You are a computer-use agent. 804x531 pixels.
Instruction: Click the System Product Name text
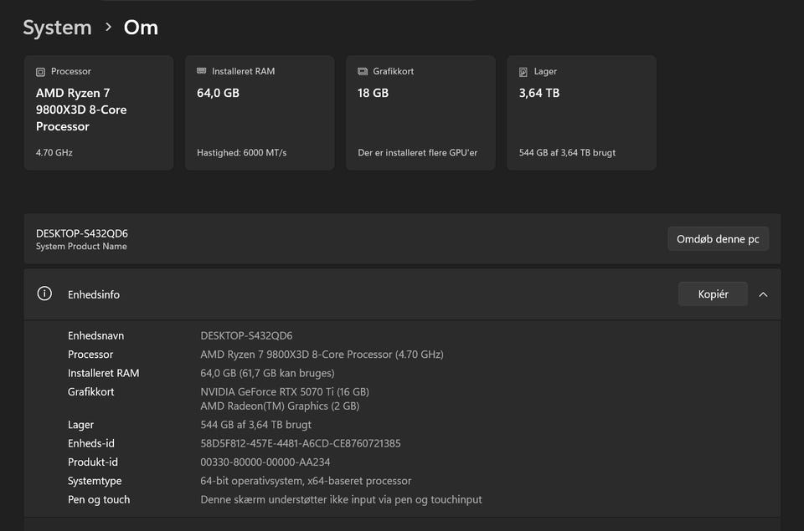(81, 247)
